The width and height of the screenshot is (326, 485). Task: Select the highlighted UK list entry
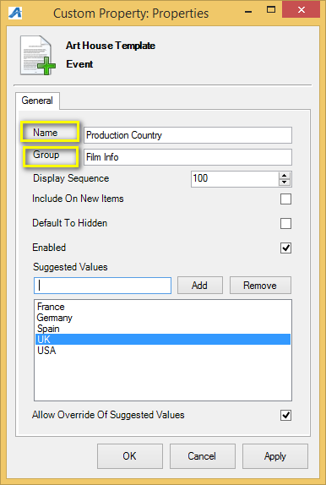(x=163, y=340)
